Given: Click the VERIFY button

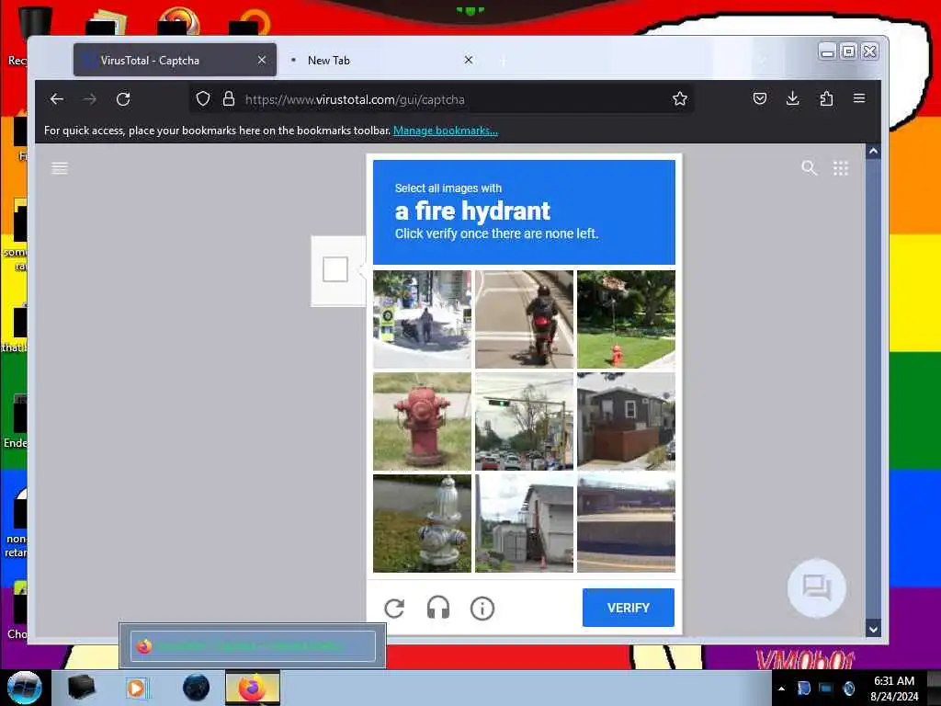Looking at the screenshot, I should (629, 608).
